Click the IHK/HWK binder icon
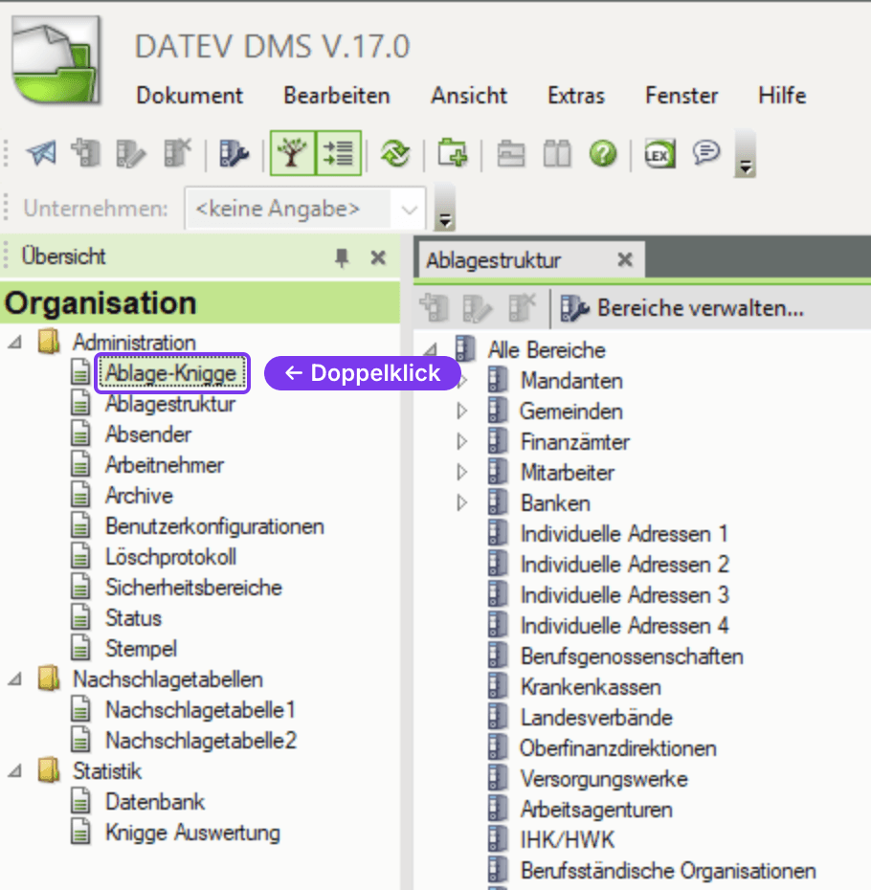Image resolution: width=871 pixels, height=890 pixels. [x=498, y=840]
